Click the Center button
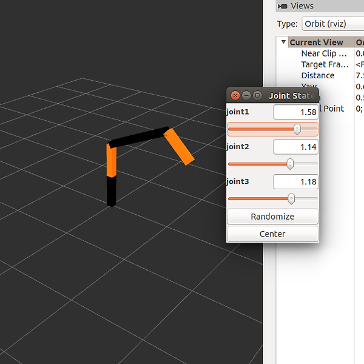 (272, 234)
